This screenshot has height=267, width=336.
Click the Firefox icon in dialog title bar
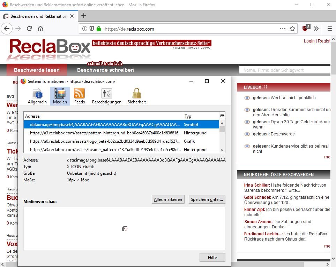click(x=23, y=81)
